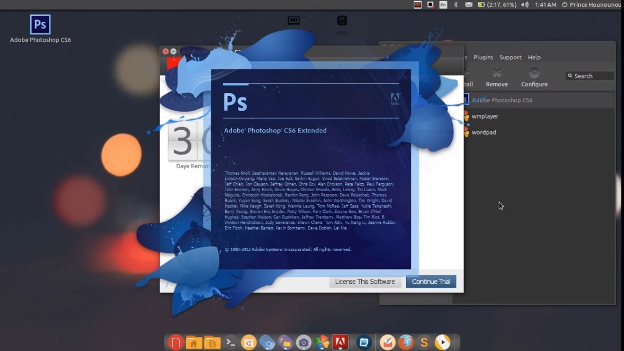Viewport: 624px width, 351px height.
Task: Open the volume speaker indicator
Action: coord(525,4)
